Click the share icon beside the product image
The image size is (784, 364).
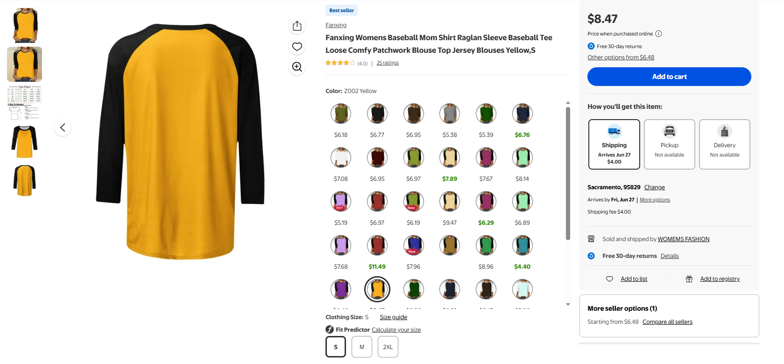(297, 26)
